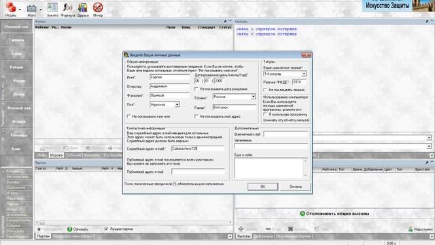Click first icon in Вызовы bottom toolbar

click(x=241, y=229)
